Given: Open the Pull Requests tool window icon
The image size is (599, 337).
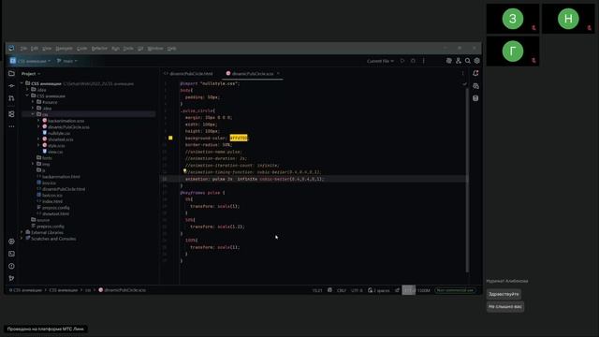Looking at the screenshot, I should pos(11,98).
